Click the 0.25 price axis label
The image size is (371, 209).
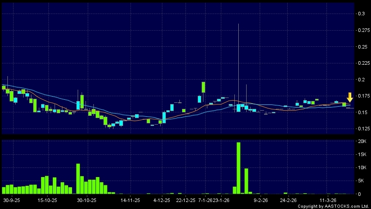coord(362,47)
